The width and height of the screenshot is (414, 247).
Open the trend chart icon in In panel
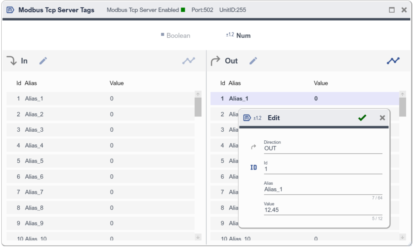[x=189, y=61]
